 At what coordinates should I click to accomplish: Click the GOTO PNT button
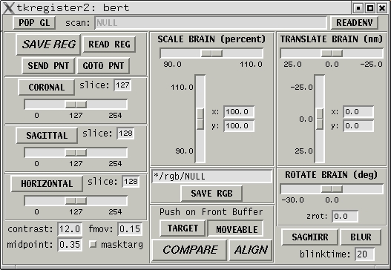point(103,66)
